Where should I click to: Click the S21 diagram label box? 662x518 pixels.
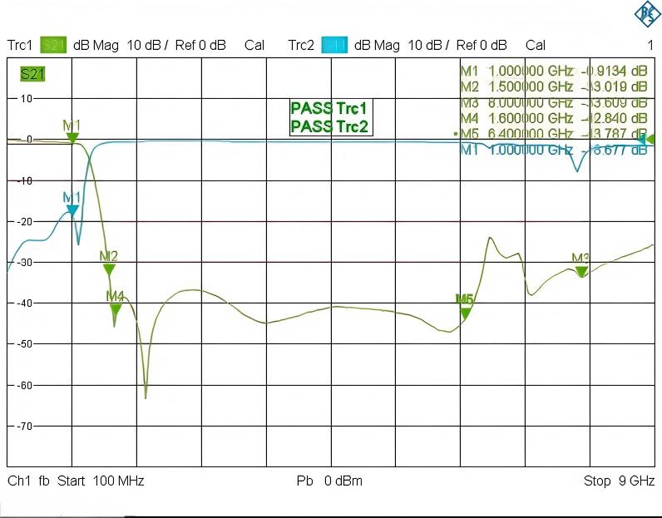click(32, 75)
